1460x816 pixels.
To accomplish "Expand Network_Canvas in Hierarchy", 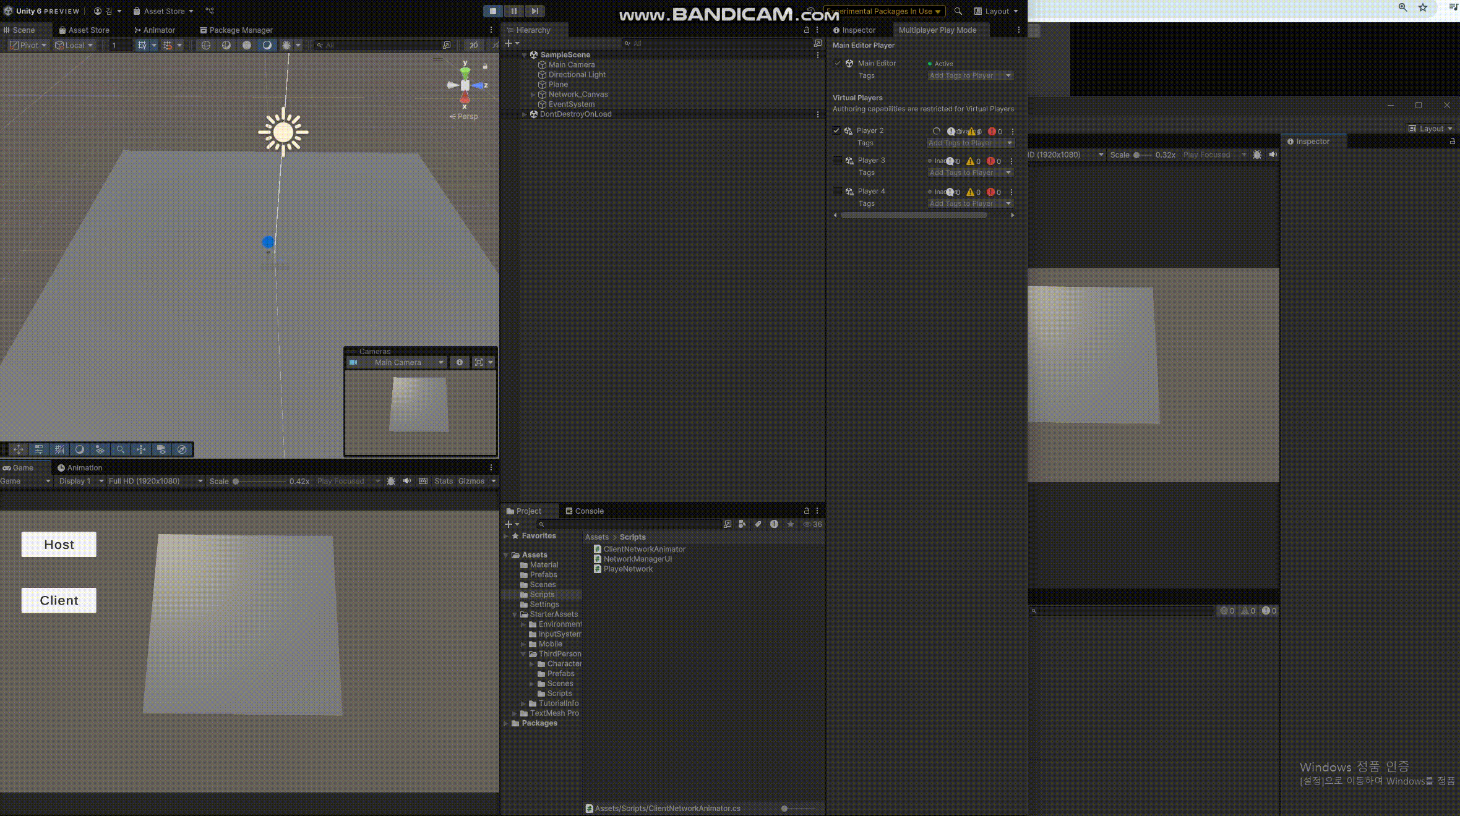I will (533, 95).
